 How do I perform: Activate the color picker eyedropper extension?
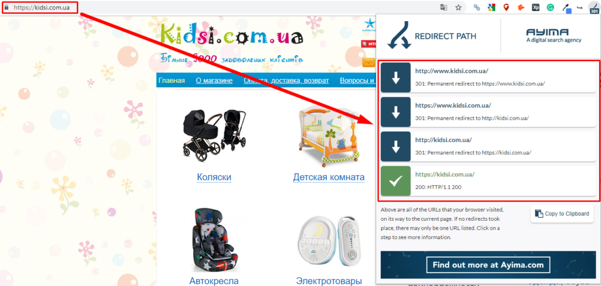click(566, 8)
